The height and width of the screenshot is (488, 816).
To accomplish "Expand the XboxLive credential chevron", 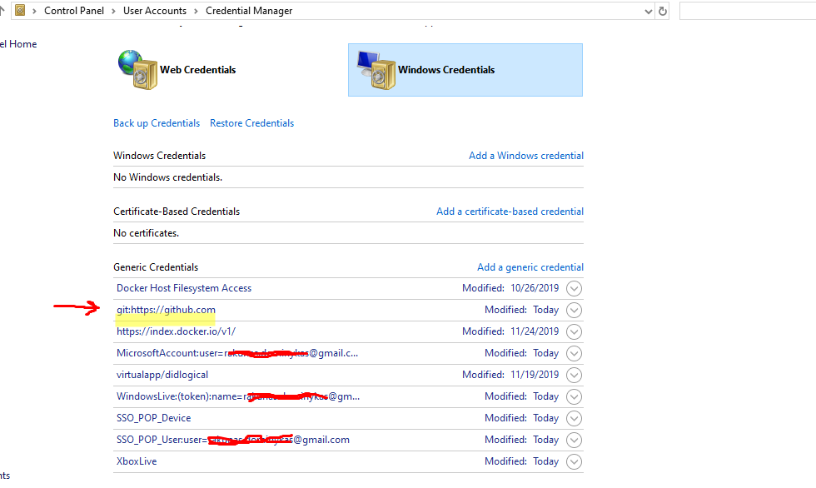I will (574, 461).
